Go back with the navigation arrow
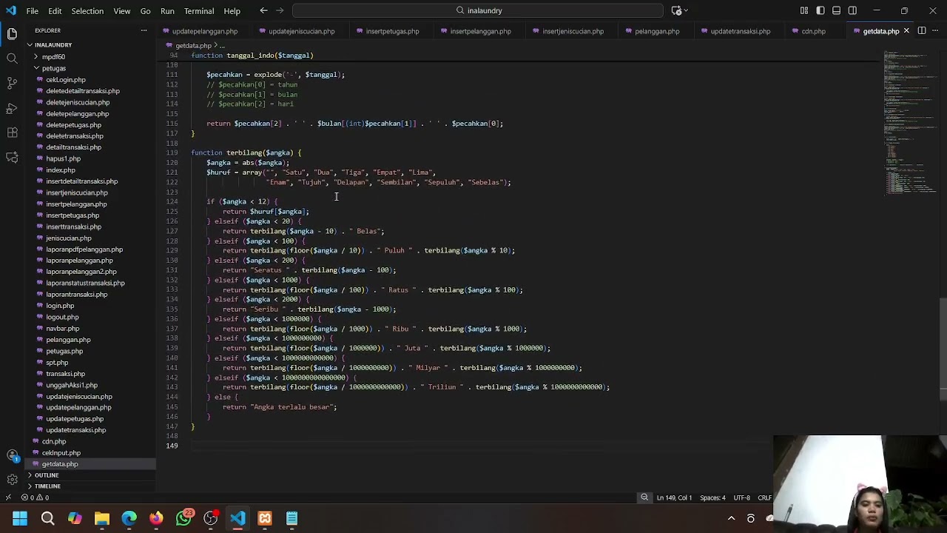The height and width of the screenshot is (533, 947). (263, 10)
